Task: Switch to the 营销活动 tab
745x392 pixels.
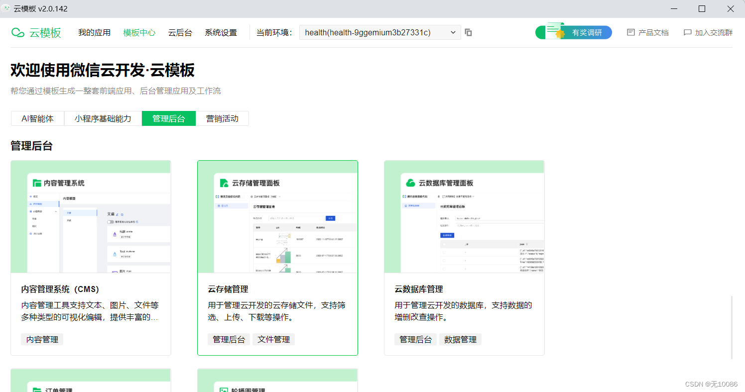Action: click(x=222, y=118)
